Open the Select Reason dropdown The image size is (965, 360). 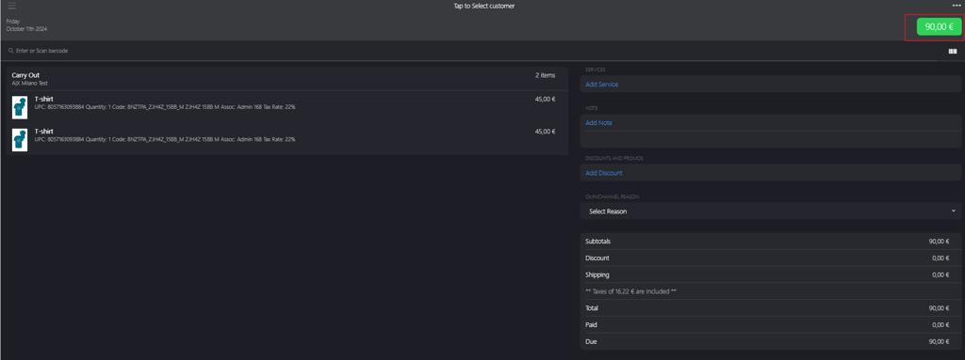[771, 211]
